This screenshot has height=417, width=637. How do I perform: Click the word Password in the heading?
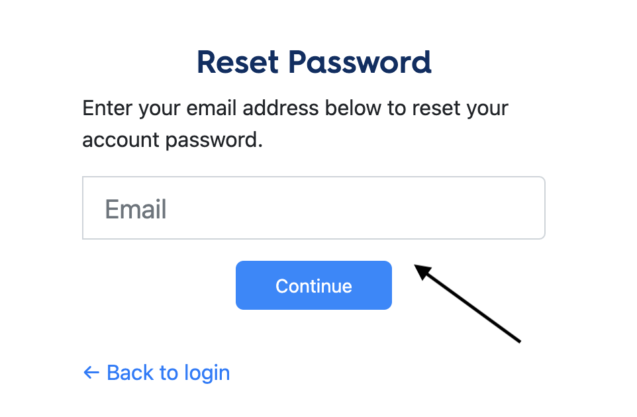360,62
